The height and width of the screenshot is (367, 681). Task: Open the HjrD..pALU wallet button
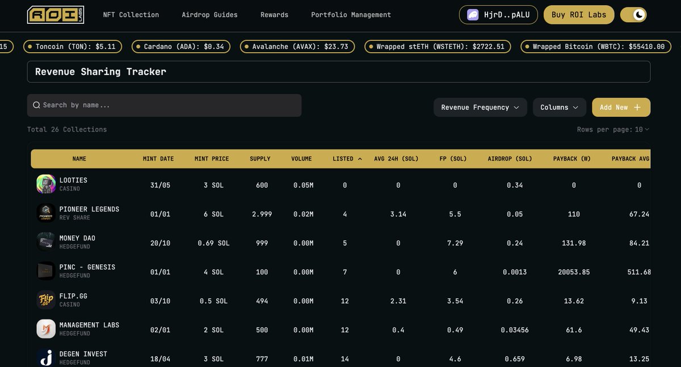point(498,15)
